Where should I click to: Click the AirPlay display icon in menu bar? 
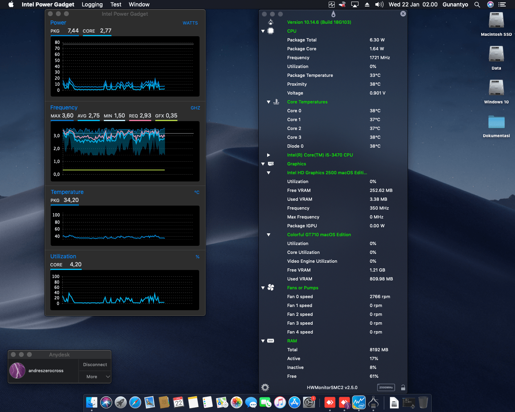[354, 4]
